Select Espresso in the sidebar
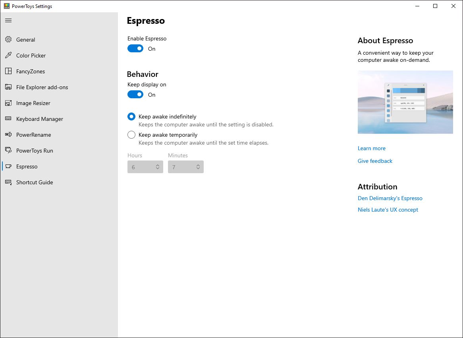The image size is (463, 338). tap(59, 166)
